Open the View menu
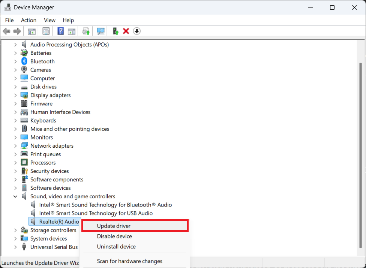Screen dimensions: 366x268 pyautogui.click(x=49, y=20)
